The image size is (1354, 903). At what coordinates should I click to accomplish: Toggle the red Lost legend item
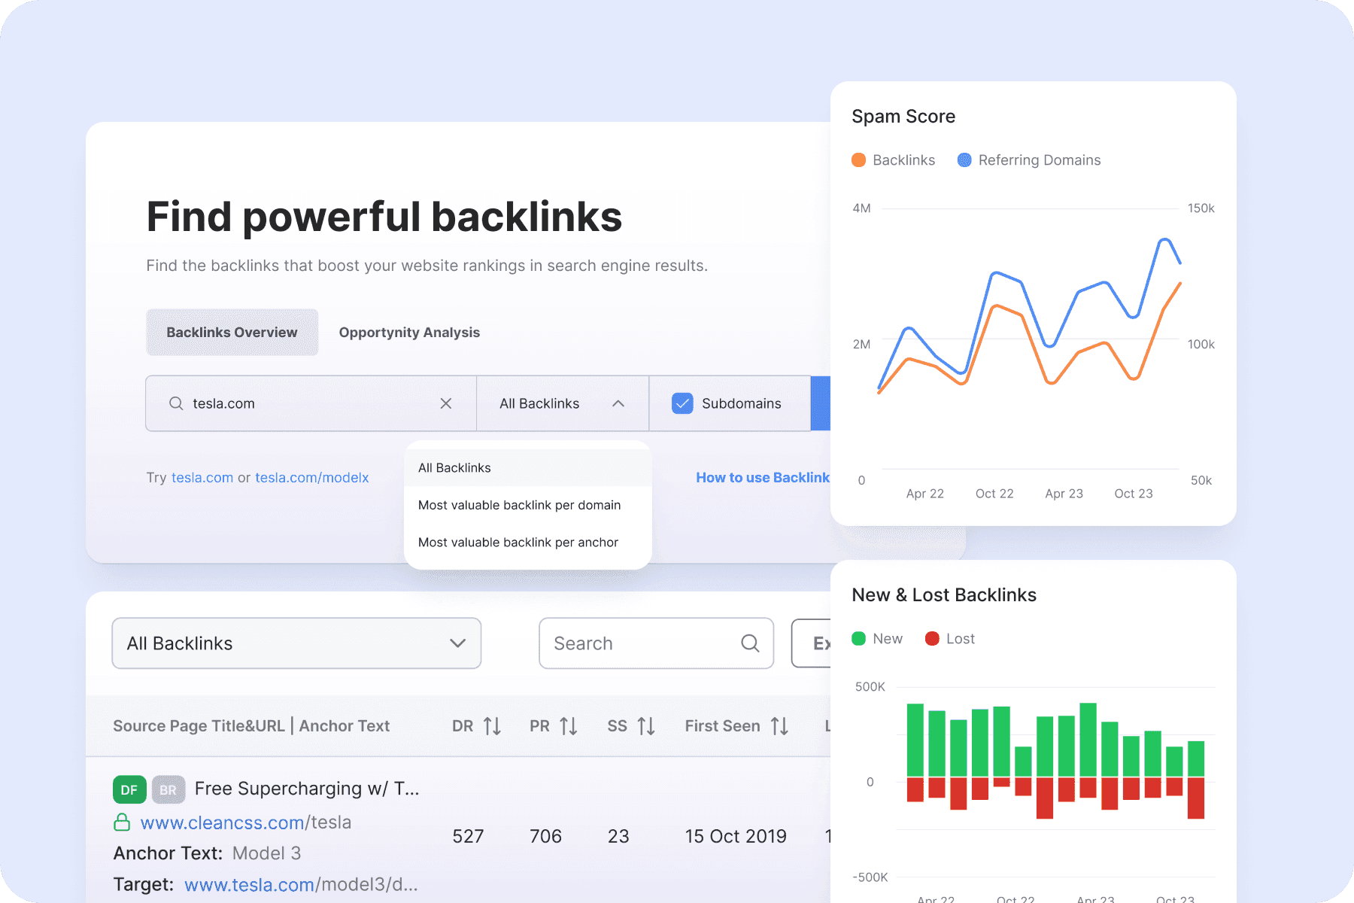[949, 638]
